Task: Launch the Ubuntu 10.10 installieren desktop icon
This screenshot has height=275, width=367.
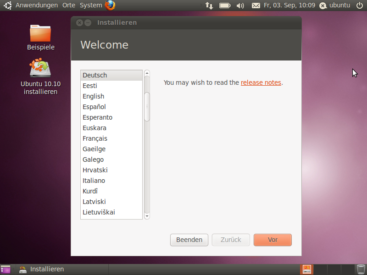Action: [x=40, y=69]
